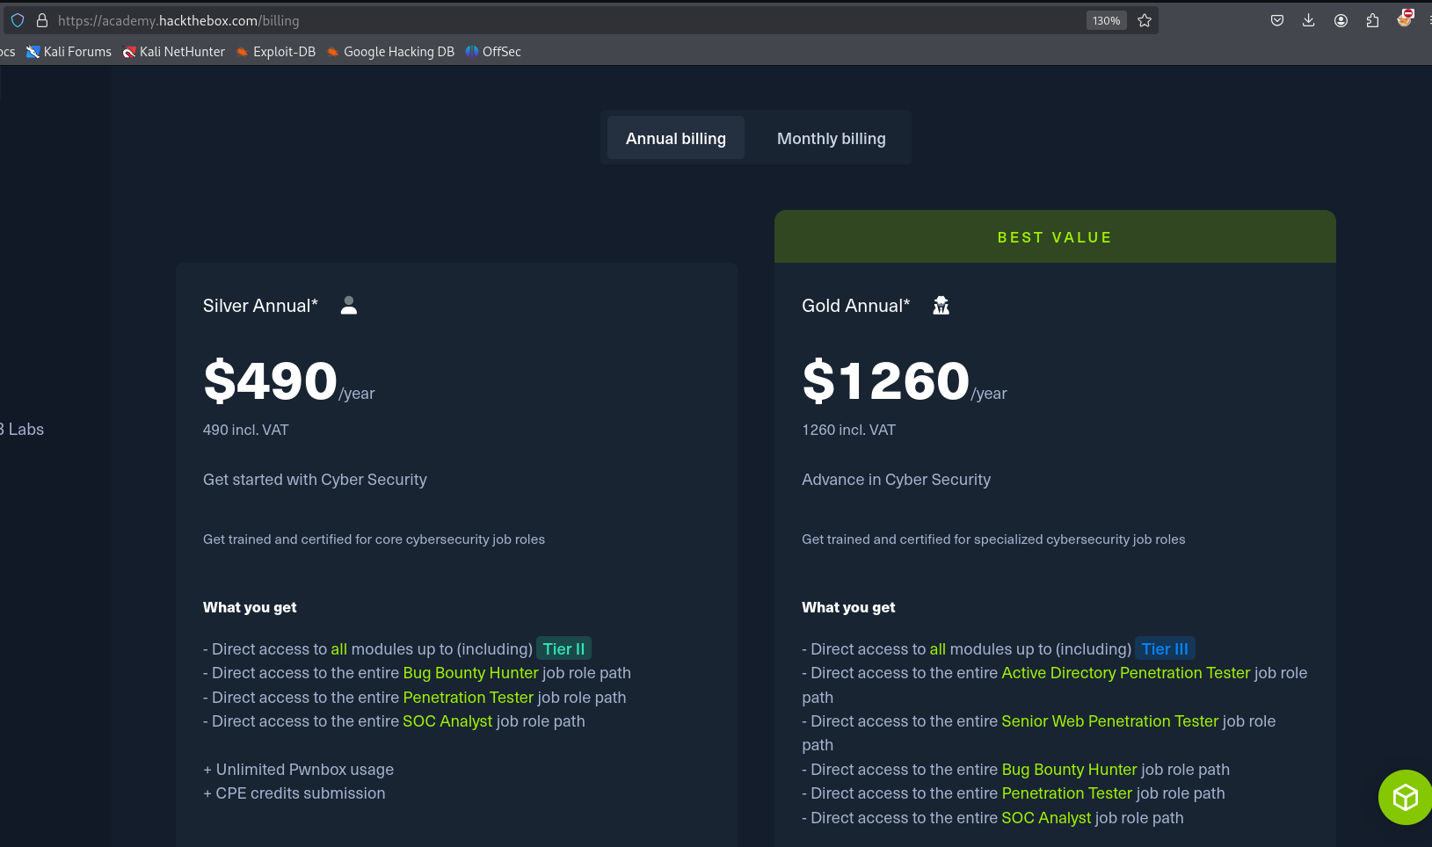
Task: Open Active Directory Penetration Tester link
Action: [x=1125, y=673]
